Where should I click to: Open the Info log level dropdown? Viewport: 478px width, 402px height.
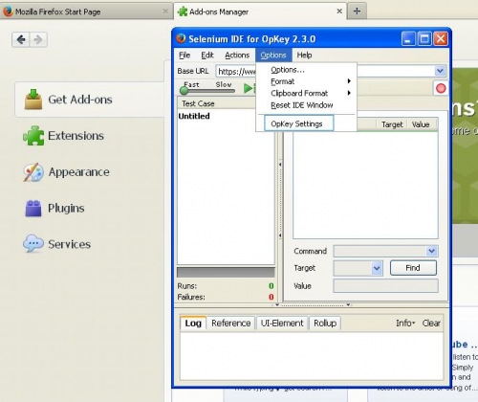pyautogui.click(x=405, y=324)
